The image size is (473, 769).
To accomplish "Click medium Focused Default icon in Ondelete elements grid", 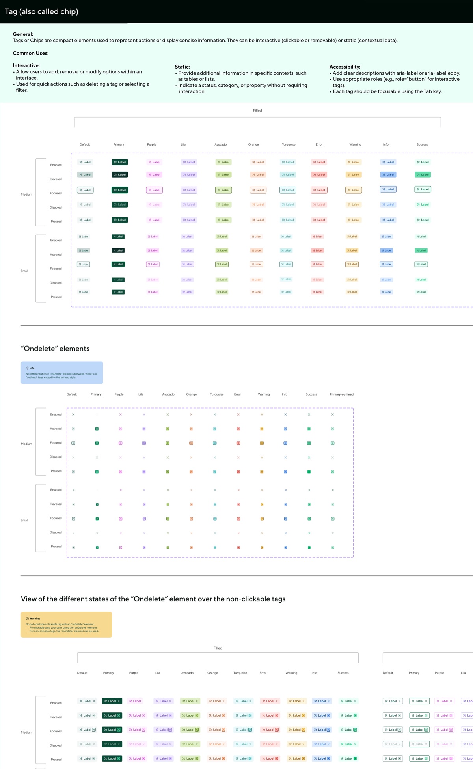I will point(73,443).
